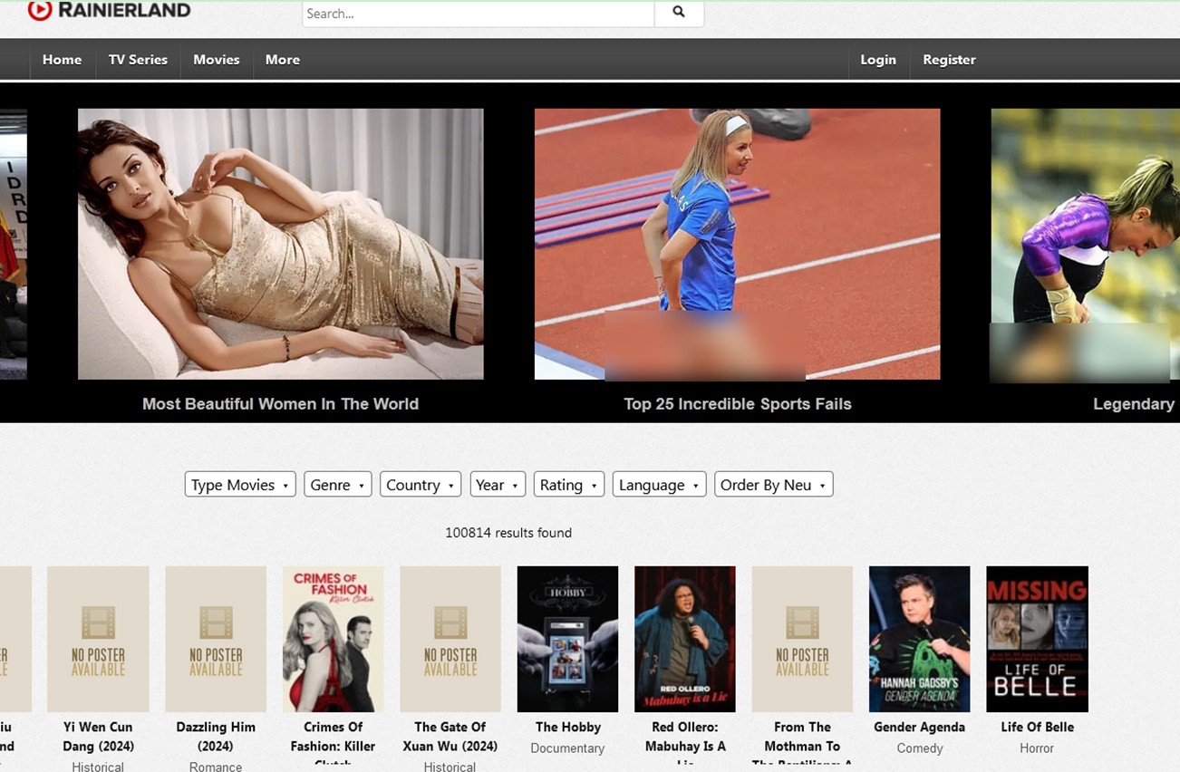
Task: Open the More menu
Action: click(x=283, y=60)
